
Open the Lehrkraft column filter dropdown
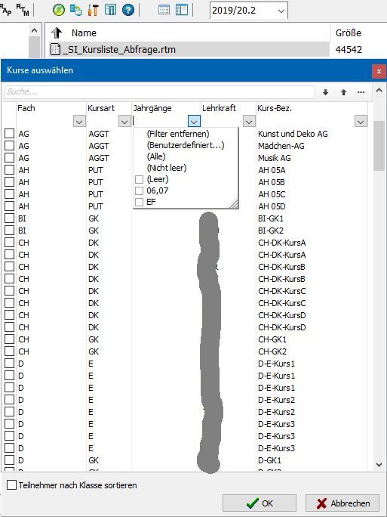pyautogui.click(x=249, y=122)
